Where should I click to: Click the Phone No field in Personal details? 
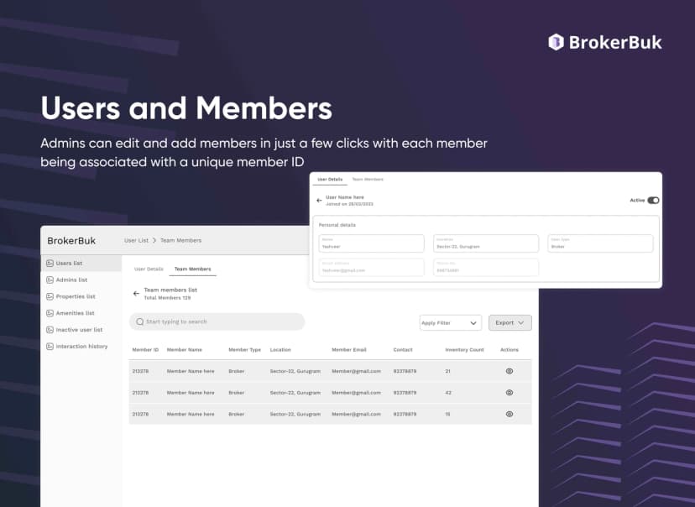pos(486,267)
